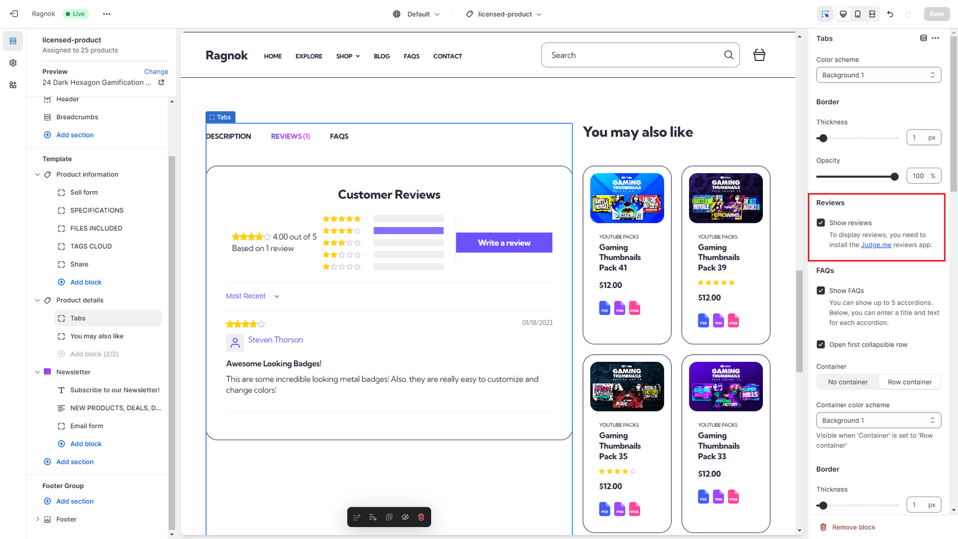Open the Most Recent sort dropdown
The height and width of the screenshot is (539, 958).
click(x=252, y=296)
